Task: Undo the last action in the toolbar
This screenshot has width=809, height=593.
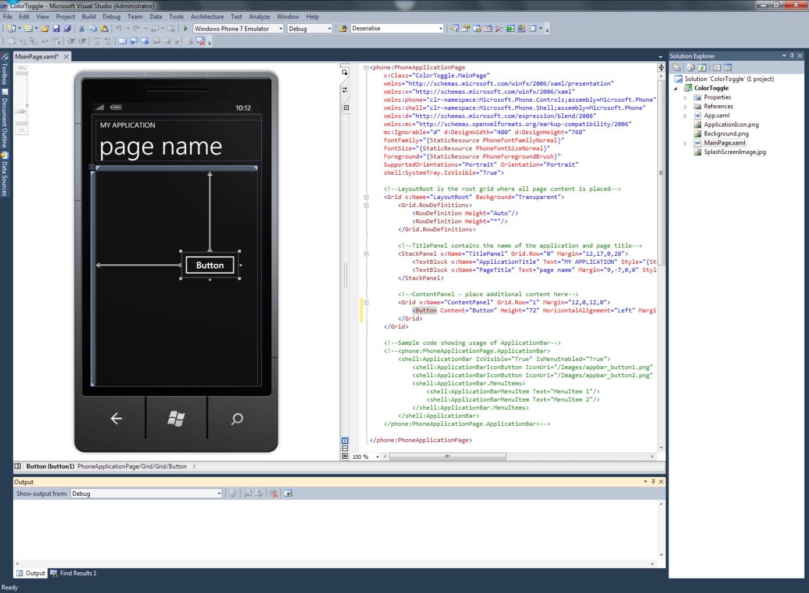Action: (x=119, y=28)
